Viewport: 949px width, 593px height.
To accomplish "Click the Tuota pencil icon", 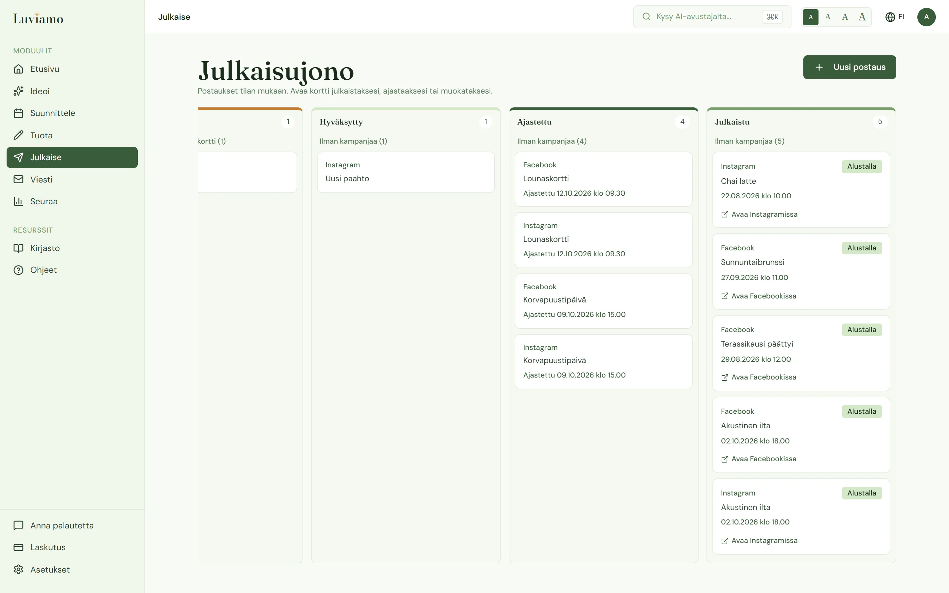I will pyautogui.click(x=18, y=135).
